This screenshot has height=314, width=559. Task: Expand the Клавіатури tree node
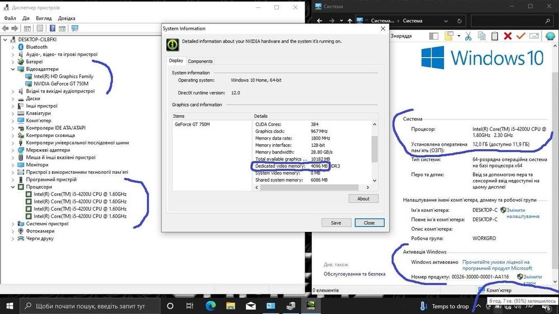[13, 113]
